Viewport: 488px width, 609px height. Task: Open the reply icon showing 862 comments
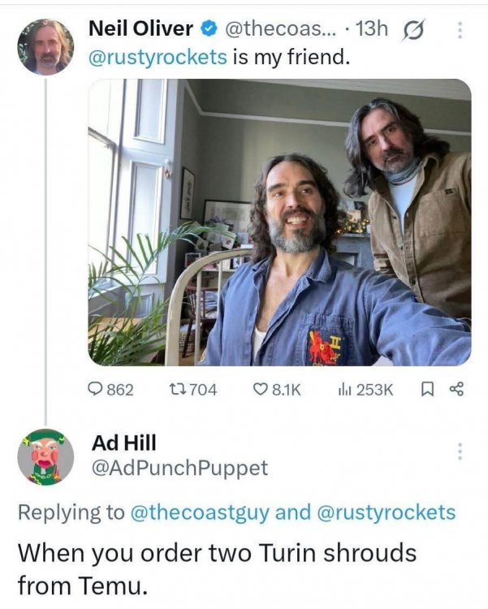97,390
